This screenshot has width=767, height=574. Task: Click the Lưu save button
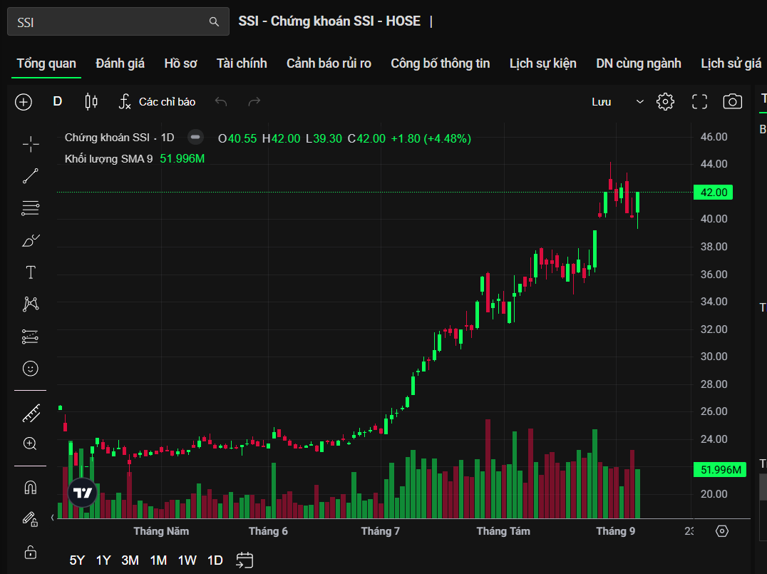coord(602,102)
